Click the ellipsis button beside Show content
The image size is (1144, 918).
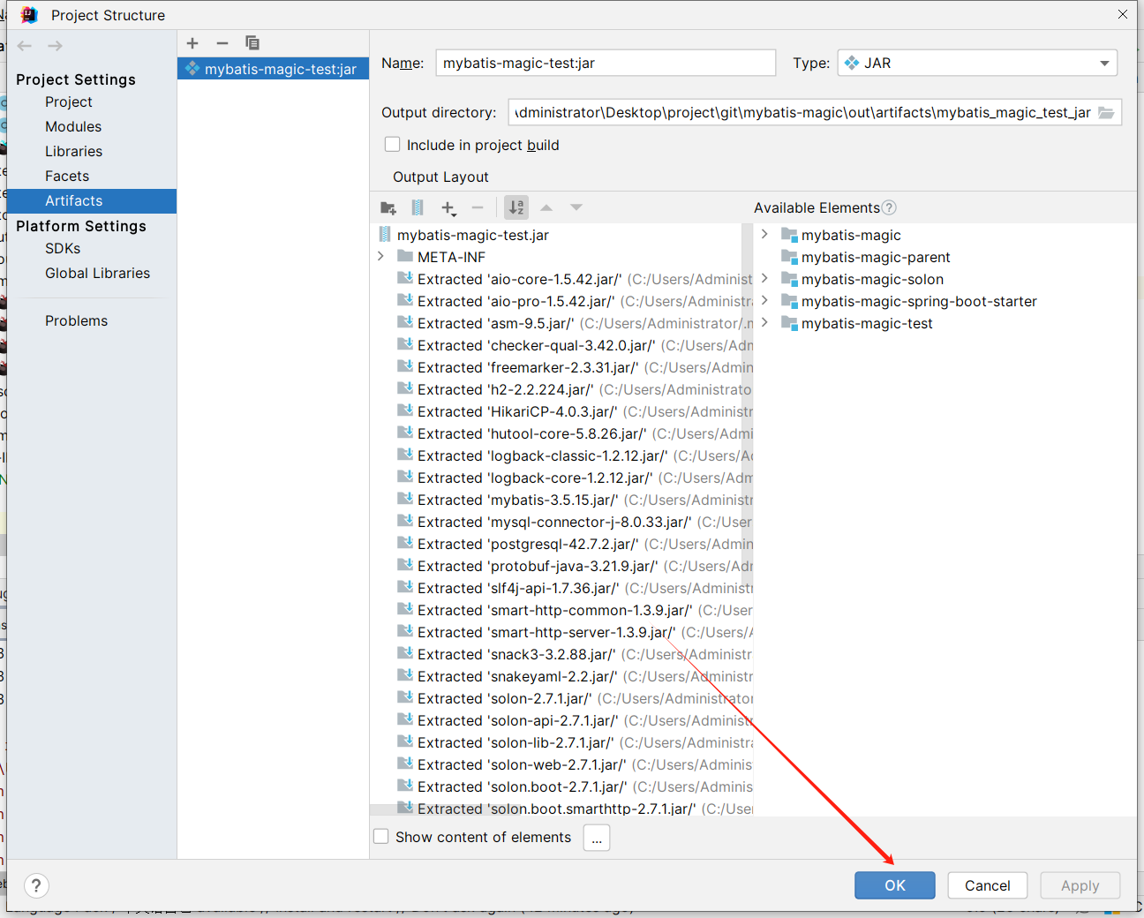click(x=597, y=838)
